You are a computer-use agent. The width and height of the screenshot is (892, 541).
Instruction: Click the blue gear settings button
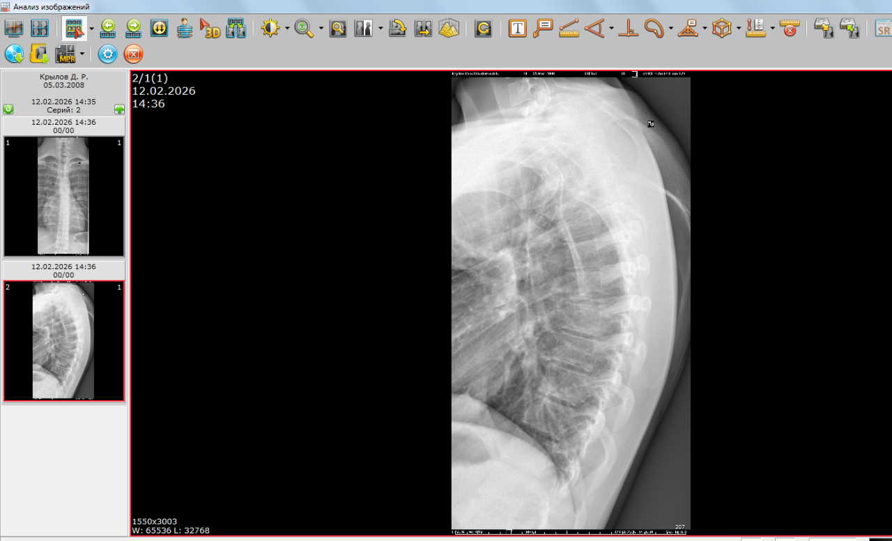(x=107, y=54)
